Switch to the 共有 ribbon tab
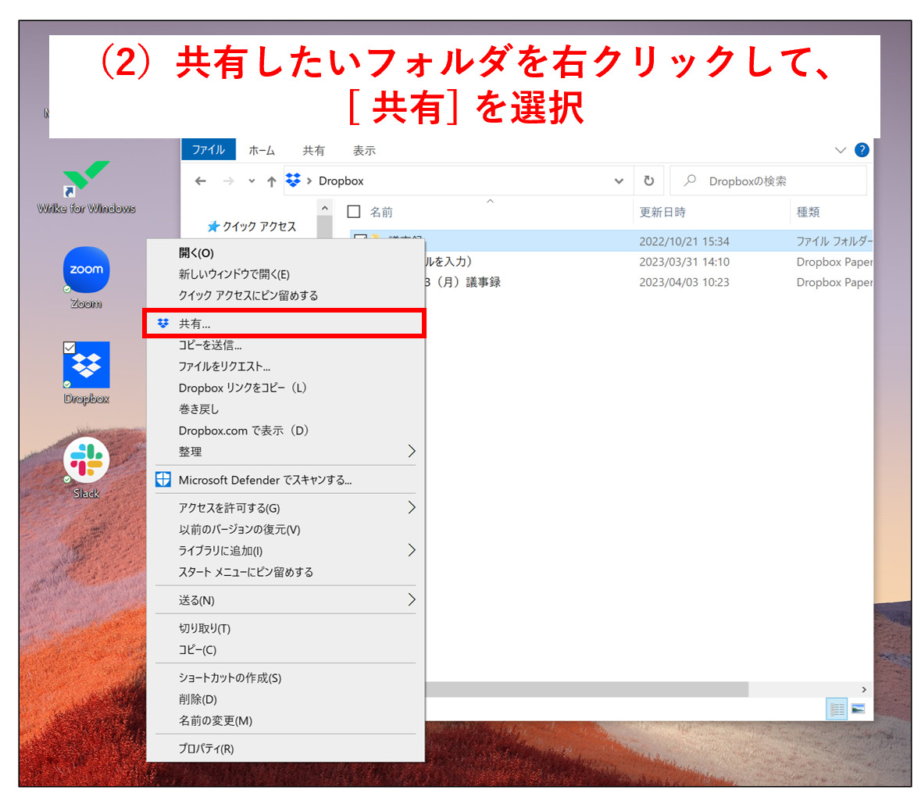Image resolution: width=921 pixels, height=797 pixels. 313,150
